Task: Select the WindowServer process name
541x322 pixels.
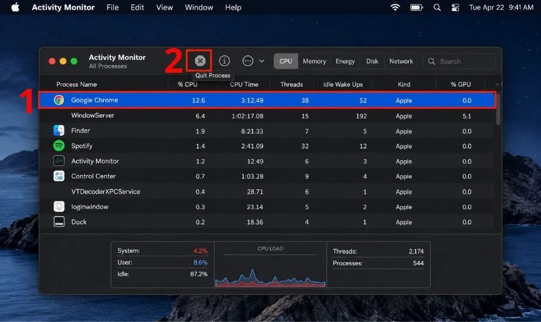Action: pyautogui.click(x=93, y=115)
